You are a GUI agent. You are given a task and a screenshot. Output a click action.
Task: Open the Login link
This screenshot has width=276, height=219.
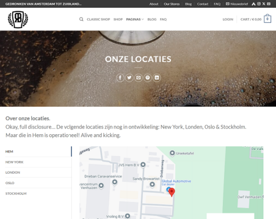pyautogui.click(x=228, y=19)
